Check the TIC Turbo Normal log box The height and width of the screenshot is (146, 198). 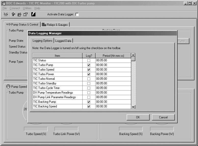tap(89, 79)
